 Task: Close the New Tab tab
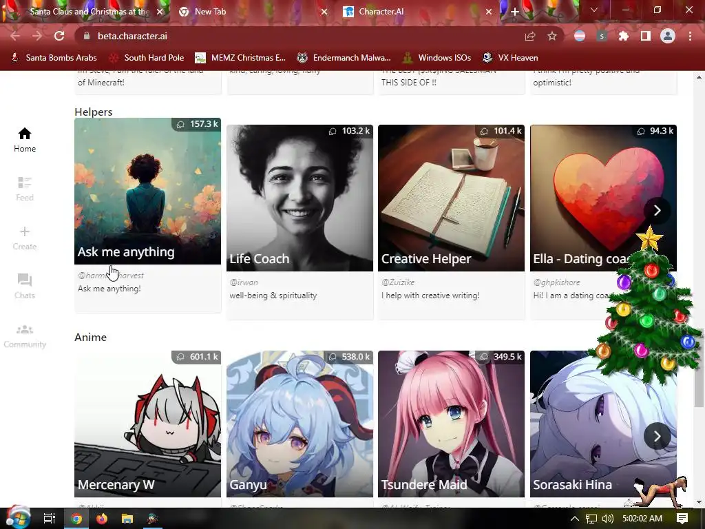[x=324, y=12]
